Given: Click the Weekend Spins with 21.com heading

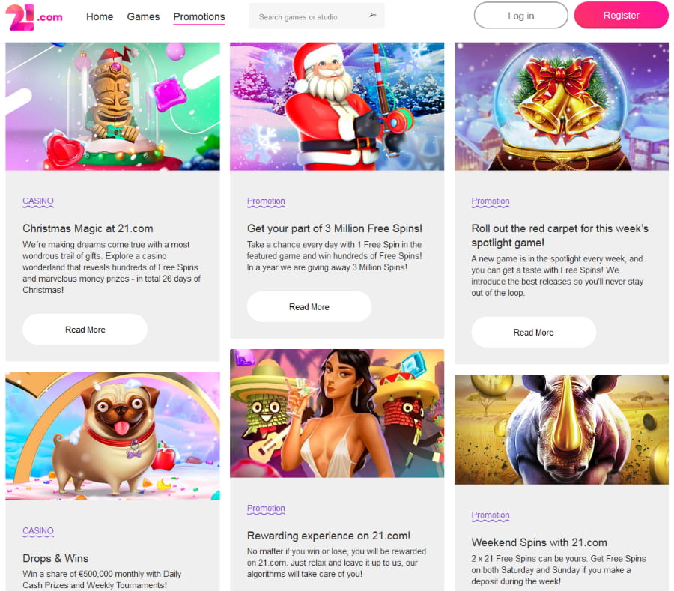Looking at the screenshot, I should point(539,542).
